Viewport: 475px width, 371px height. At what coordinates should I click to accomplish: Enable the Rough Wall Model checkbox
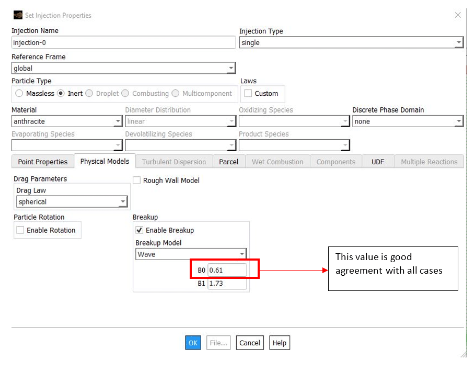click(x=137, y=181)
